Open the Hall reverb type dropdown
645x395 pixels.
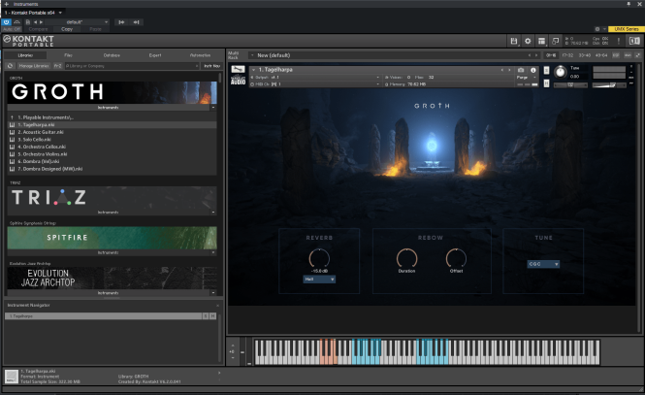coord(319,280)
